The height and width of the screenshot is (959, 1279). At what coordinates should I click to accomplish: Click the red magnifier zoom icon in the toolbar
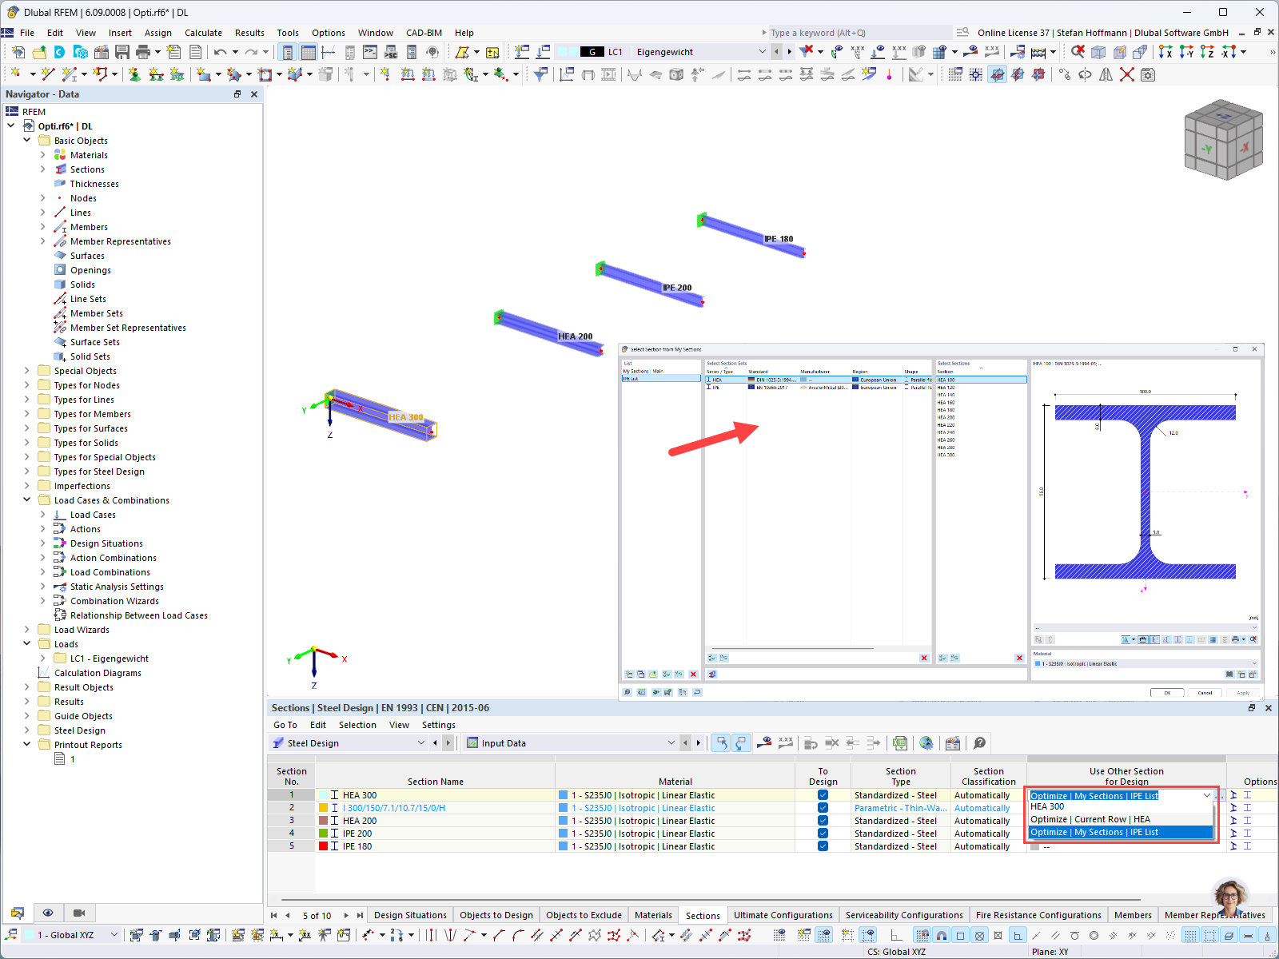[x=1078, y=52]
